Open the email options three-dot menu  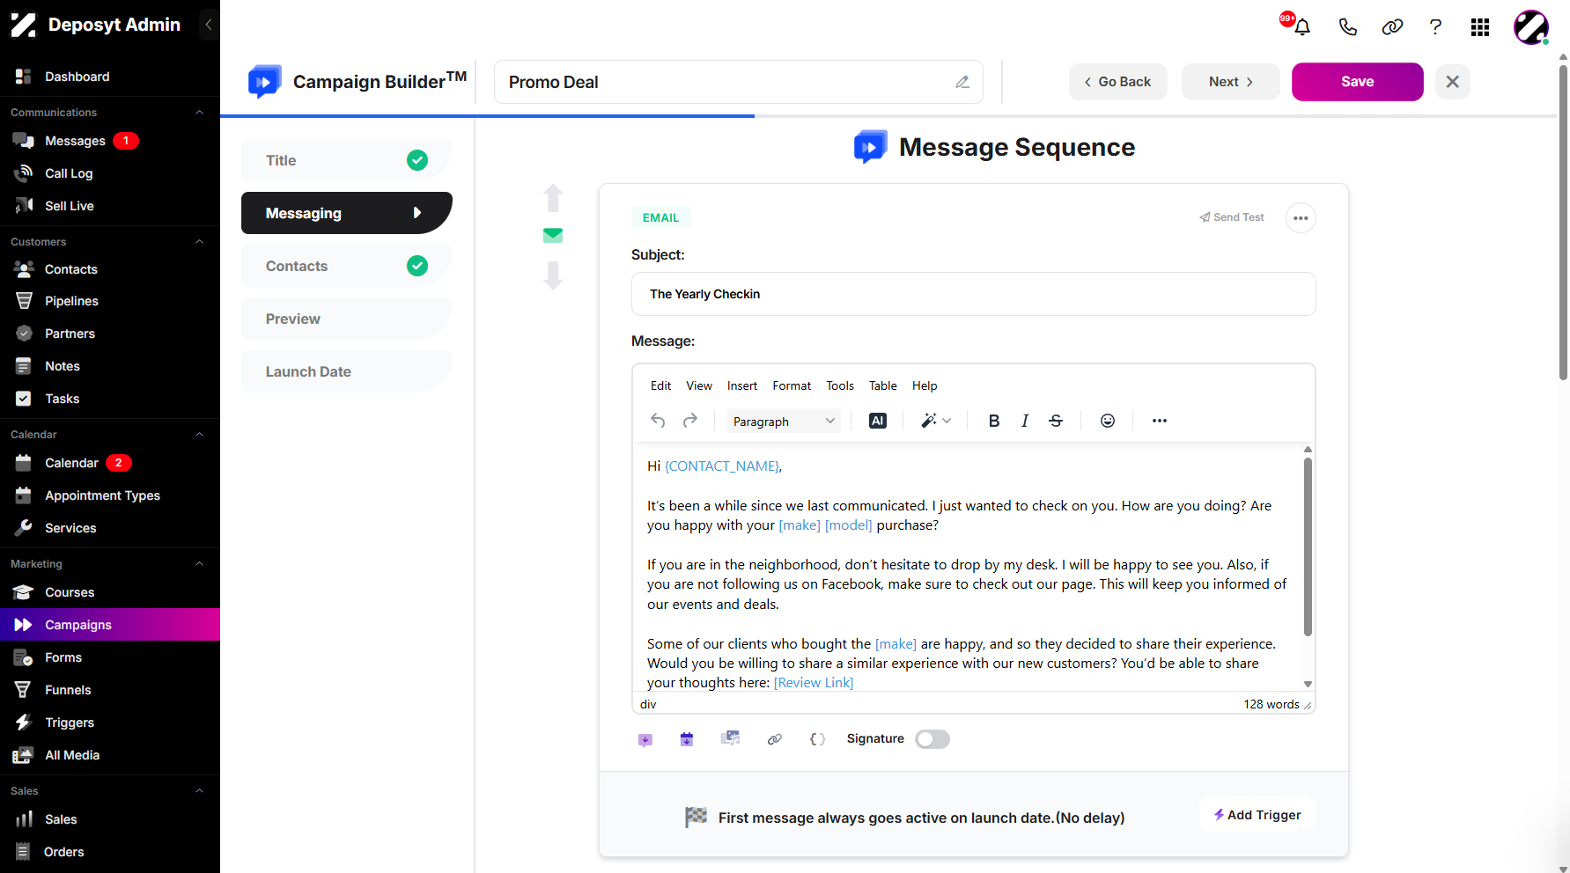[x=1301, y=218]
